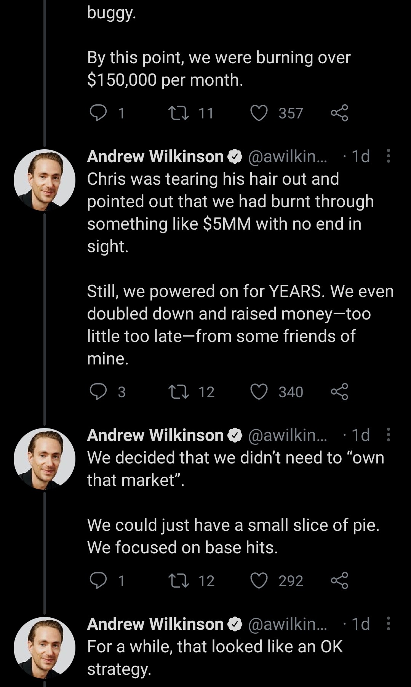Retweet the "own that market" tweet
Viewport: 411px width, 687px height.
coord(179,581)
